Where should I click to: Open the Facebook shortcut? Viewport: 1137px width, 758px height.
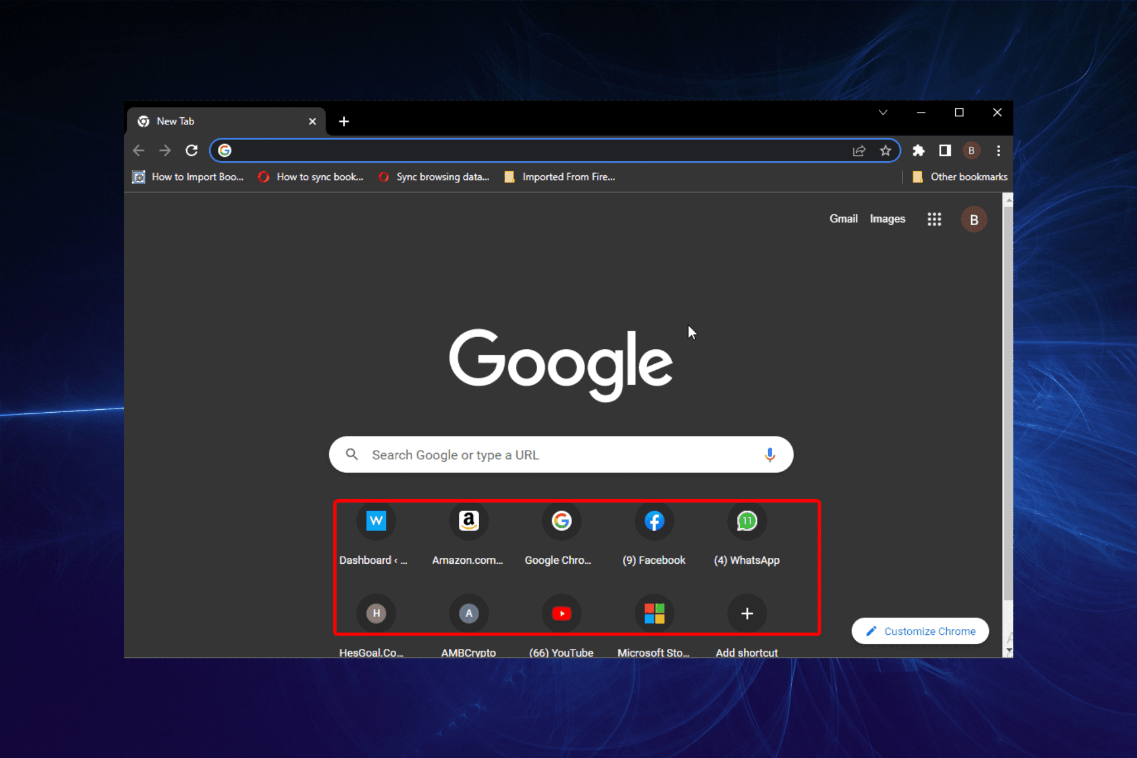(x=654, y=522)
